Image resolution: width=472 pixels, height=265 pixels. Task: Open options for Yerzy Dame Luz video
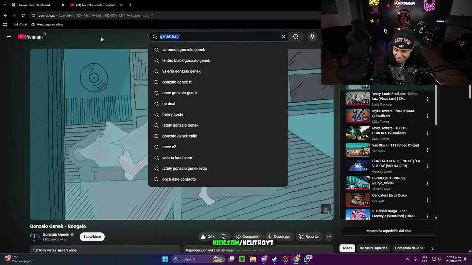427,99
